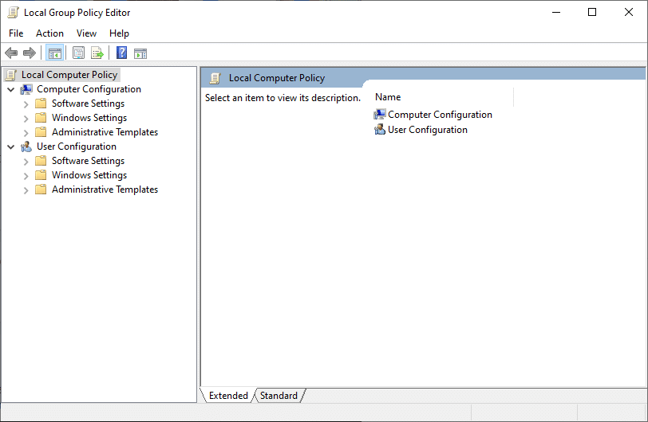Click the Export List toolbar icon
The image size is (648, 422).
point(97,53)
